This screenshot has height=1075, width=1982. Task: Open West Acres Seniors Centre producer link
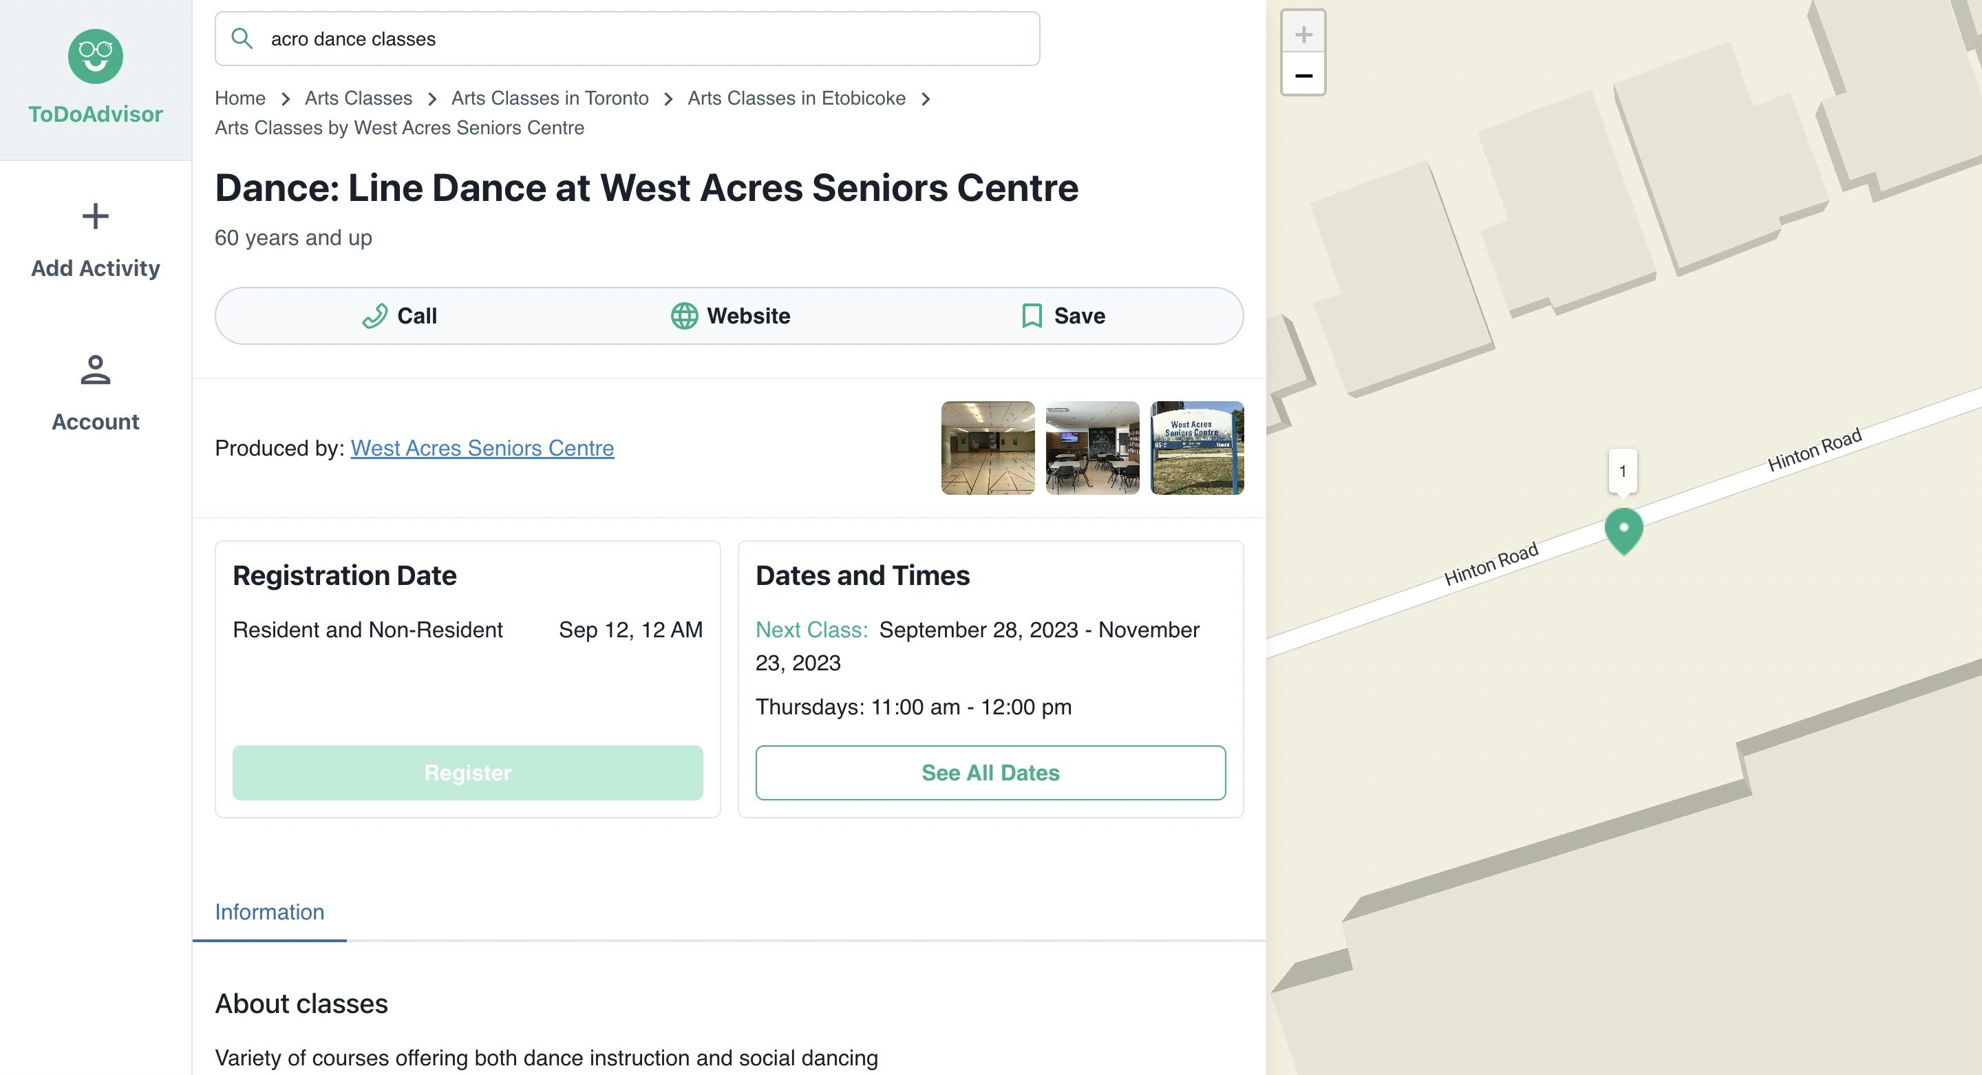tap(482, 448)
